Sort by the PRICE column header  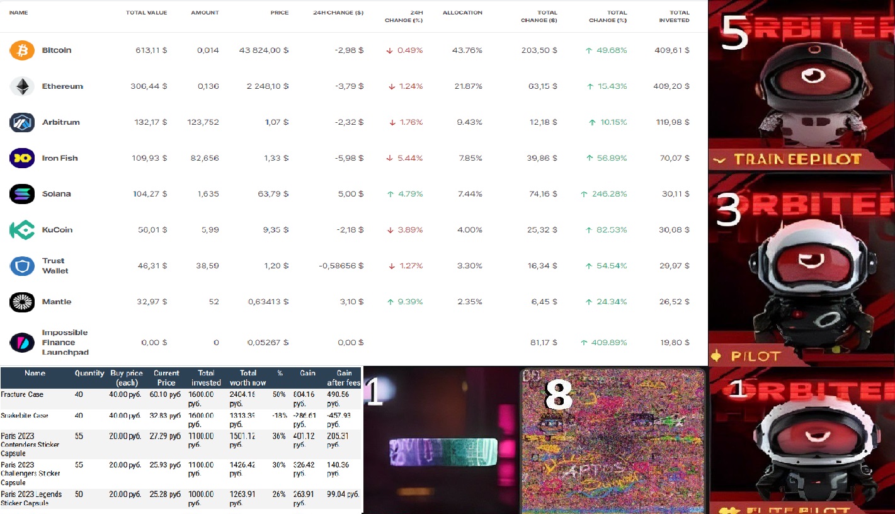point(280,13)
